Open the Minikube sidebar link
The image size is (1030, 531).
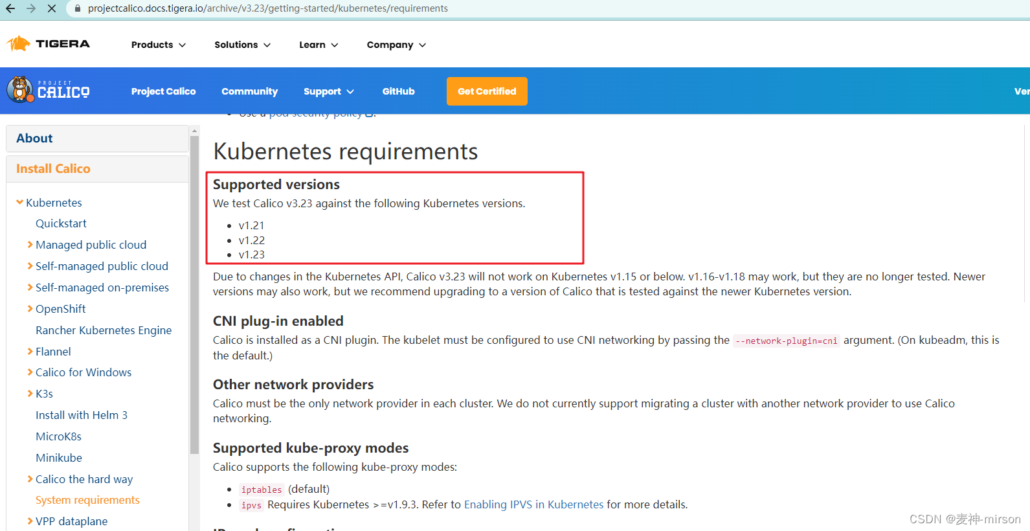[59, 458]
